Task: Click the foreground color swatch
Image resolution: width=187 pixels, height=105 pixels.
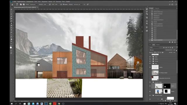Action: click(x=11, y=48)
